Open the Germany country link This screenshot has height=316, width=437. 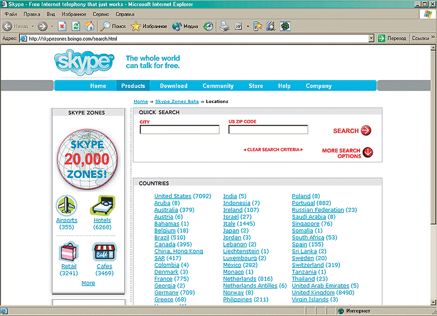tap(167, 292)
